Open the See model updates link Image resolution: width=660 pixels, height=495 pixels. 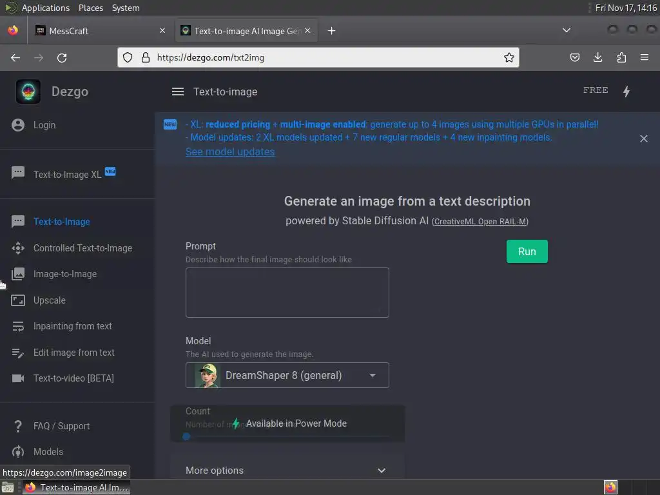tap(230, 151)
